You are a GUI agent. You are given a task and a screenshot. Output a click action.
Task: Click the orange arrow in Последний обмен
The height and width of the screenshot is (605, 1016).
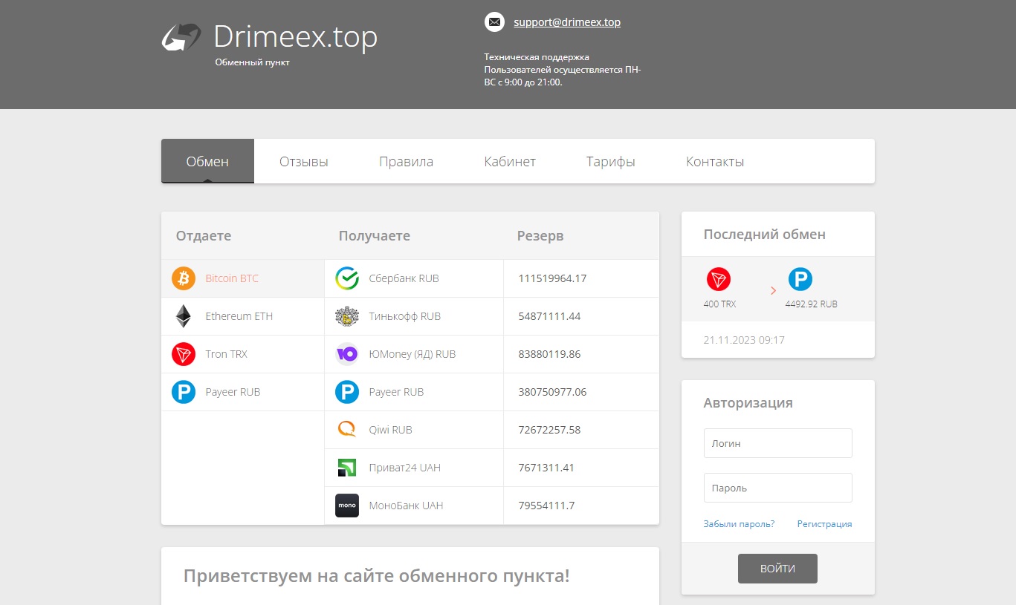(773, 291)
